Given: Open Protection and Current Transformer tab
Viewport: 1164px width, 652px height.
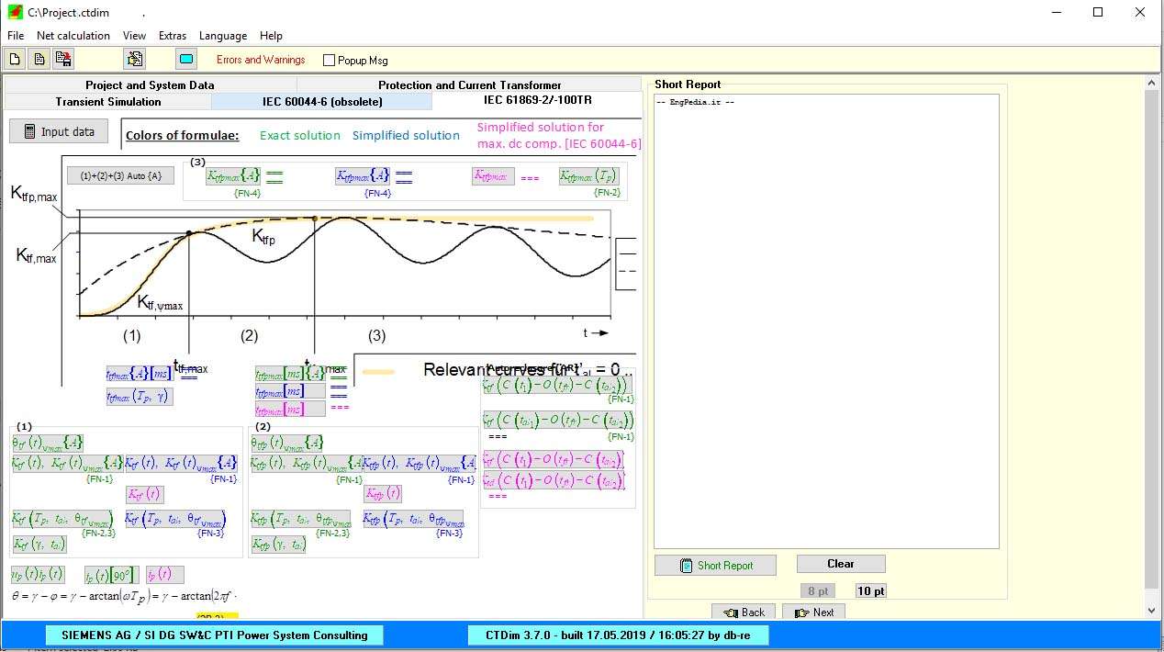Looking at the screenshot, I should pyautogui.click(x=469, y=84).
